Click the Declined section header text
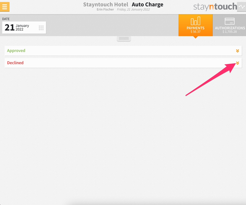 [x=15, y=63]
